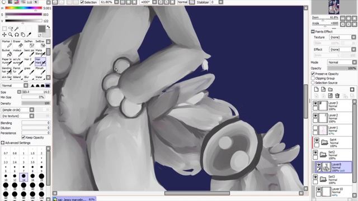The width and height of the screenshot is (358, 201).
Task: Click the foreground color swatch
Action: tap(42, 28)
